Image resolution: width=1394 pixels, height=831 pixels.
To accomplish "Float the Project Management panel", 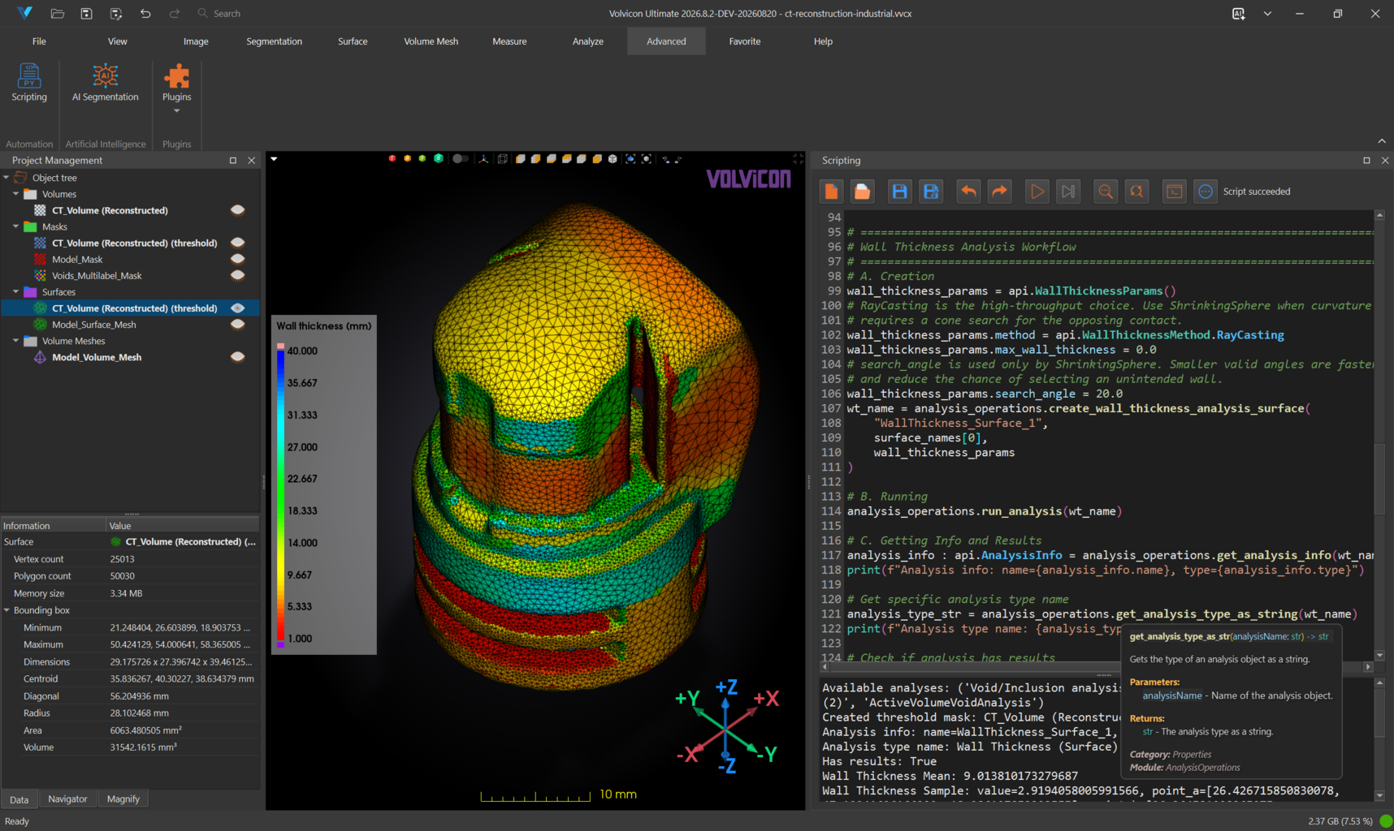I will [x=233, y=161].
